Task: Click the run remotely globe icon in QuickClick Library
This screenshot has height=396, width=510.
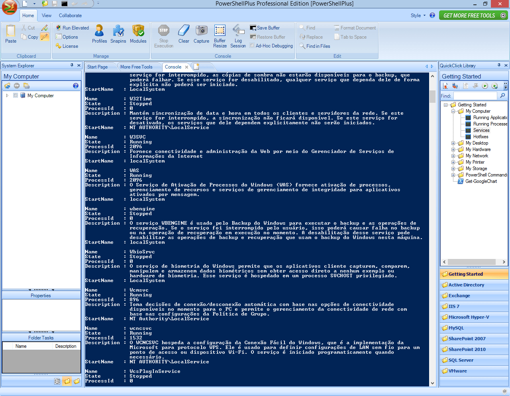Action: click(x=494, y=86)
